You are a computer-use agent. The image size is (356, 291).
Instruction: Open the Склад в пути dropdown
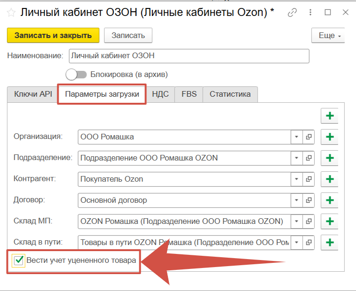tap(296, 243)
